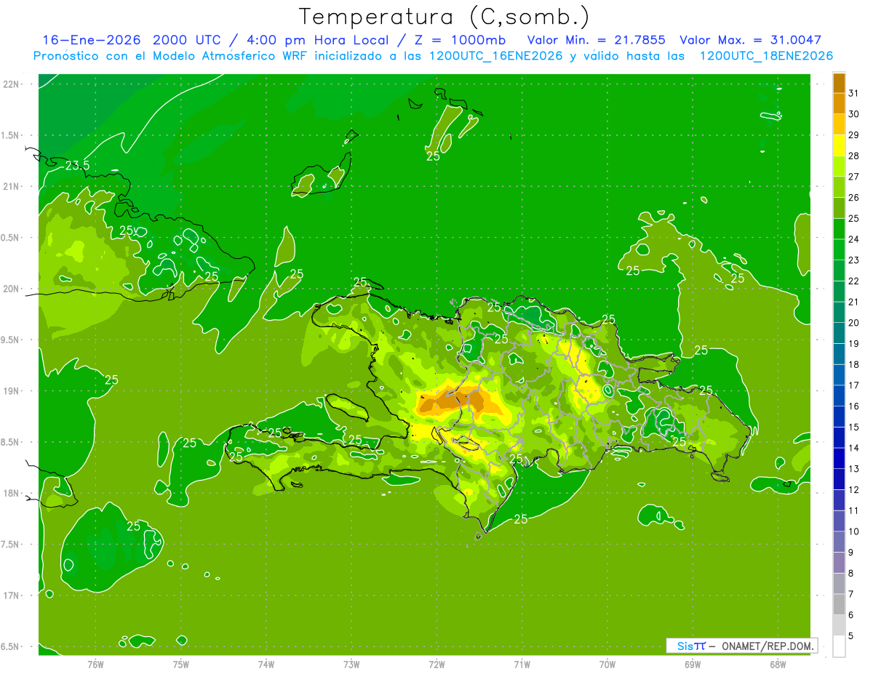Select the '16-Ene-2026 2000 UTC' date text
873x674 pixels.
click(132, 40)
